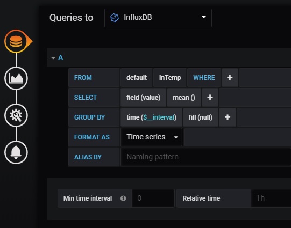The height and width of the screenshot is (228, 291).
Task: Click the query letter A label
Action: pos(60,58)
